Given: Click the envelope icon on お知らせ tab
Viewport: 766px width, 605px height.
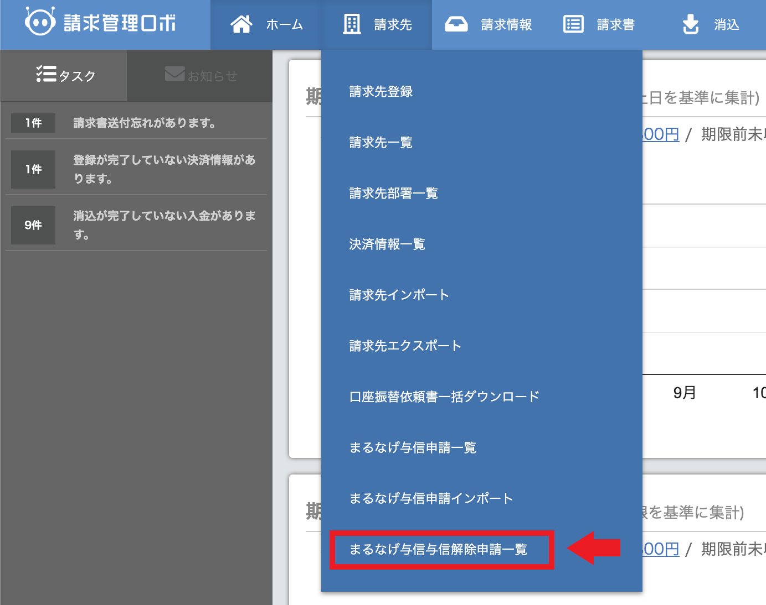Looking at the screenshot, I should coord(175,74).
